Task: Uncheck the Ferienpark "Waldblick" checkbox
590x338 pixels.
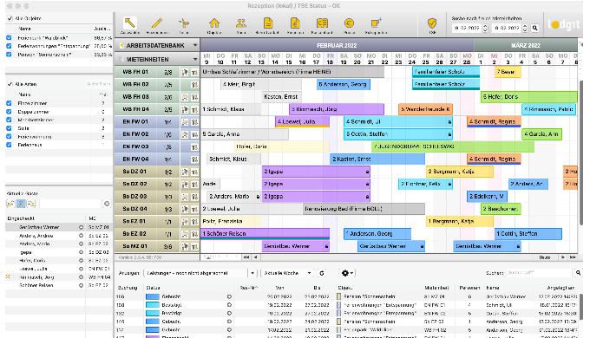Action: tap(9, 38)
